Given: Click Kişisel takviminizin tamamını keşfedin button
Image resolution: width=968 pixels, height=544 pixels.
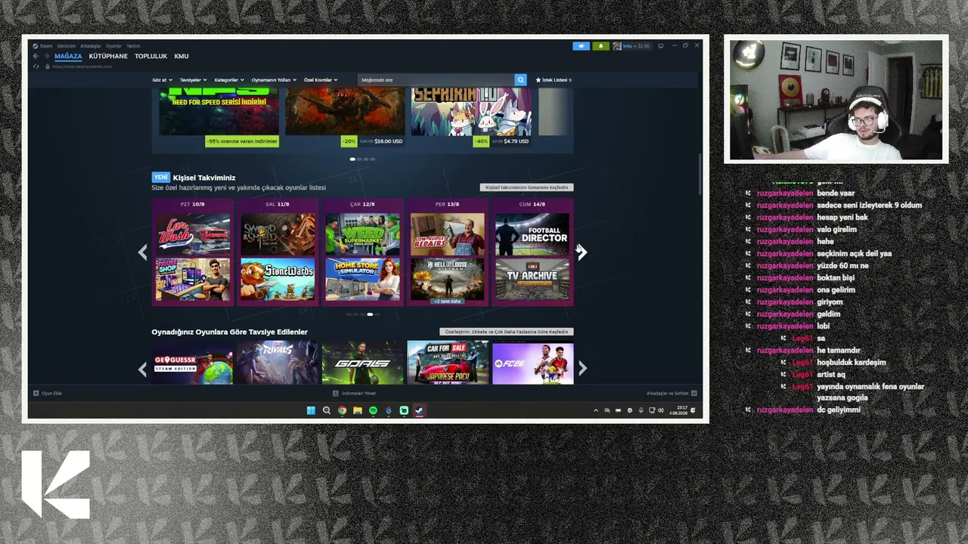Looking at the screenshot, I should point(526,187).
